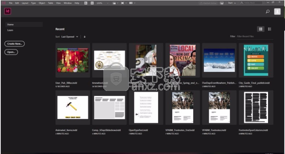Open the Sort Last Opened dropdown
285x154 pixels.
[x=70, y=37]
